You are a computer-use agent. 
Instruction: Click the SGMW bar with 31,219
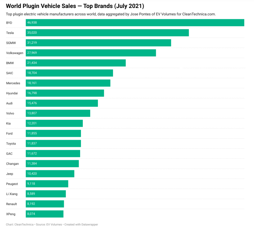[98, 43]
